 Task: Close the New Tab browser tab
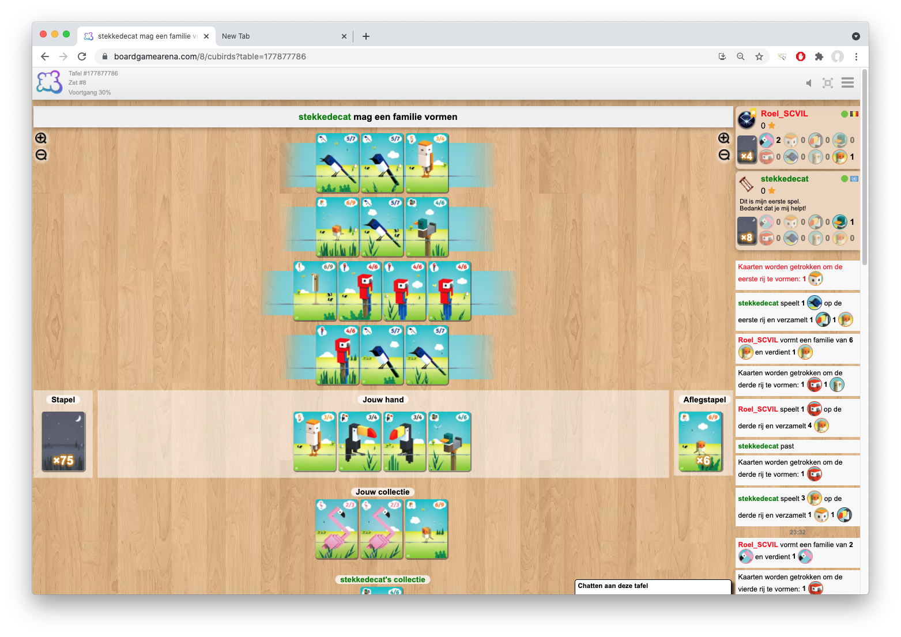point(344,36)
